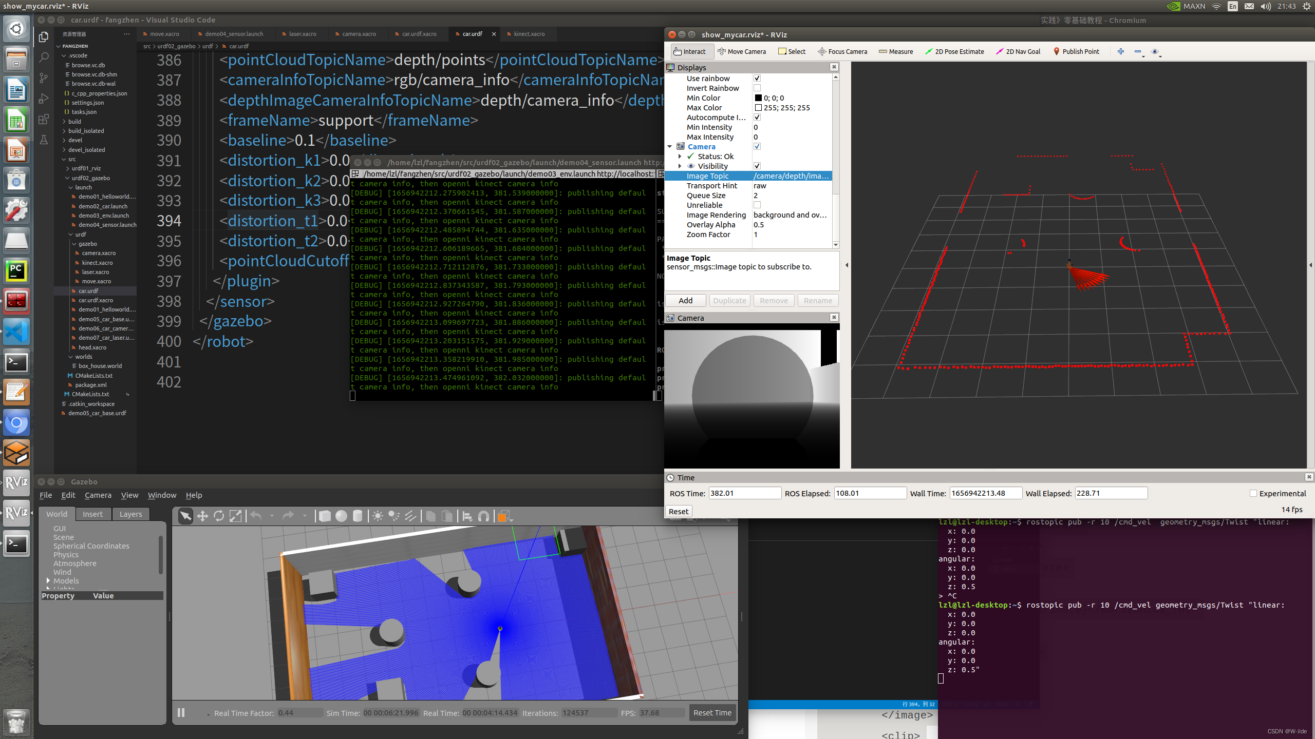Switch to Gazebo Insert tab

pos(92,514)
